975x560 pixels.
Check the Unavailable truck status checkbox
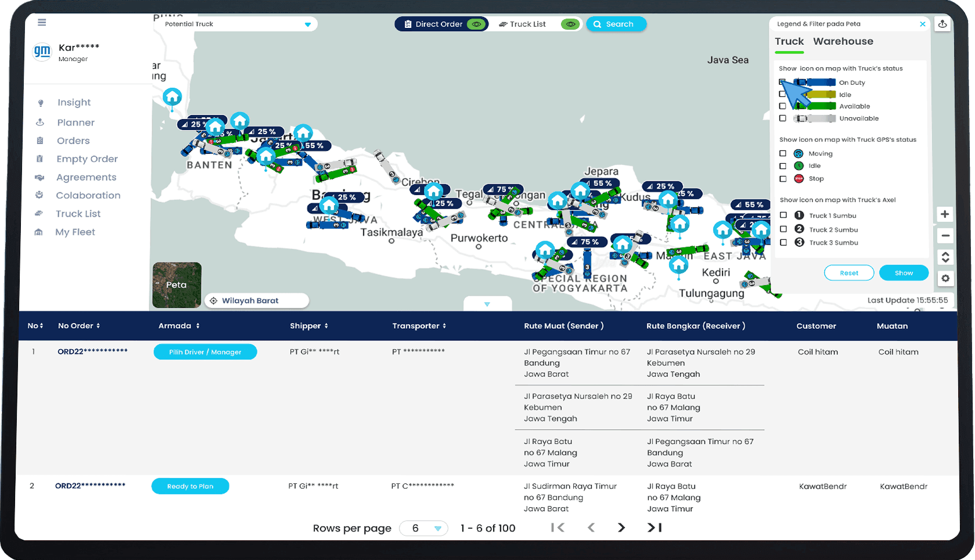pos(783,119)
